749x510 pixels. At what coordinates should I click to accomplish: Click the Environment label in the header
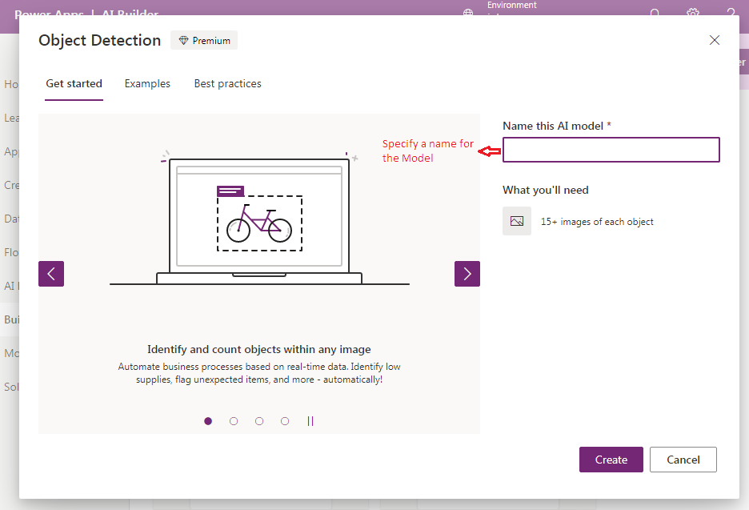tap(511, 6)
